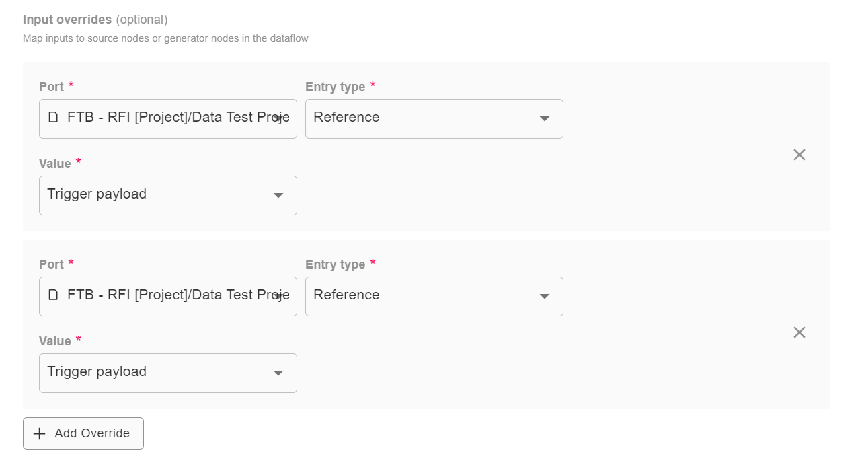The image size is (858, 465).
Task: Click the dataflow mapping description text
Action: 165,38
